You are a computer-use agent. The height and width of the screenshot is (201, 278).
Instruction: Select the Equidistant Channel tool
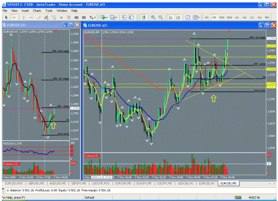click(x=46, y=17)
